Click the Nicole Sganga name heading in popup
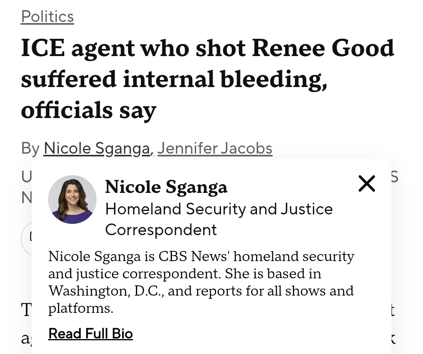Viewport: 423px width, 354px height. point(166,187)
